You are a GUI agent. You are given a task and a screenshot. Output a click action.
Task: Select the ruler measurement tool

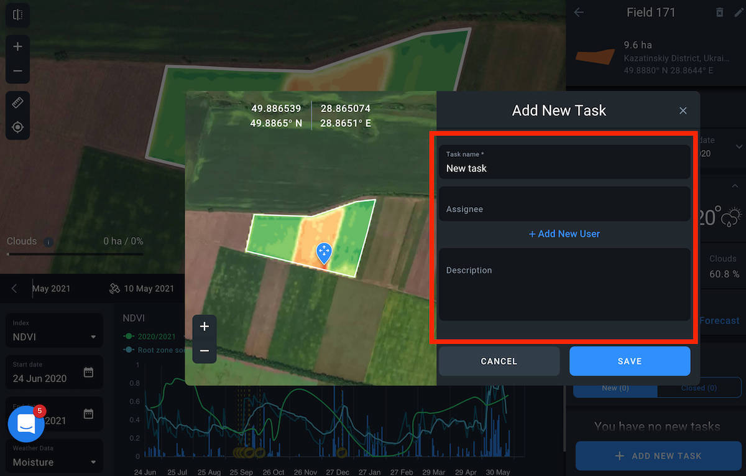(x=17, y=102)
